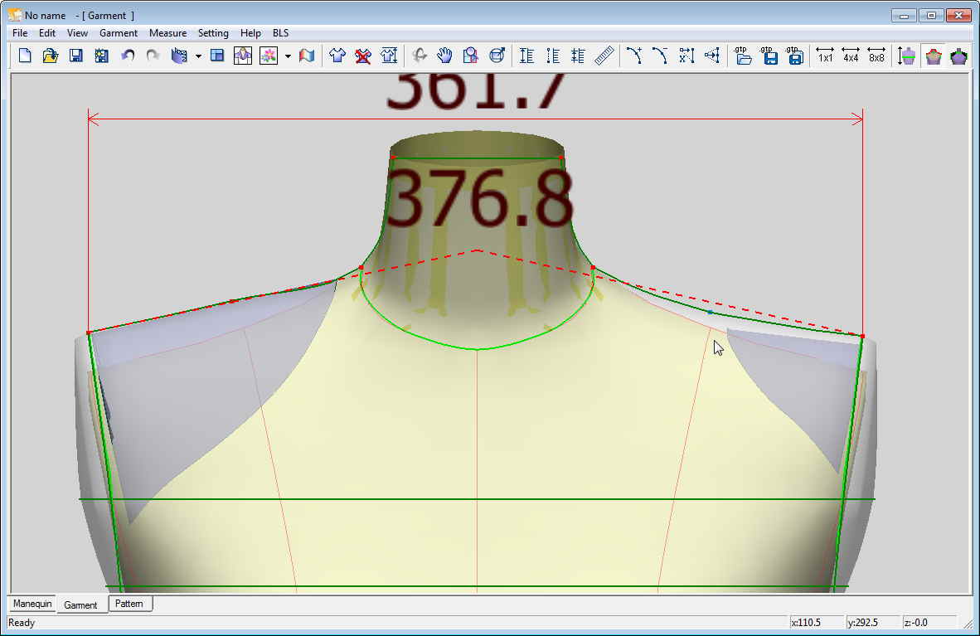Open the Measure menu

click(x=167, y=33)
